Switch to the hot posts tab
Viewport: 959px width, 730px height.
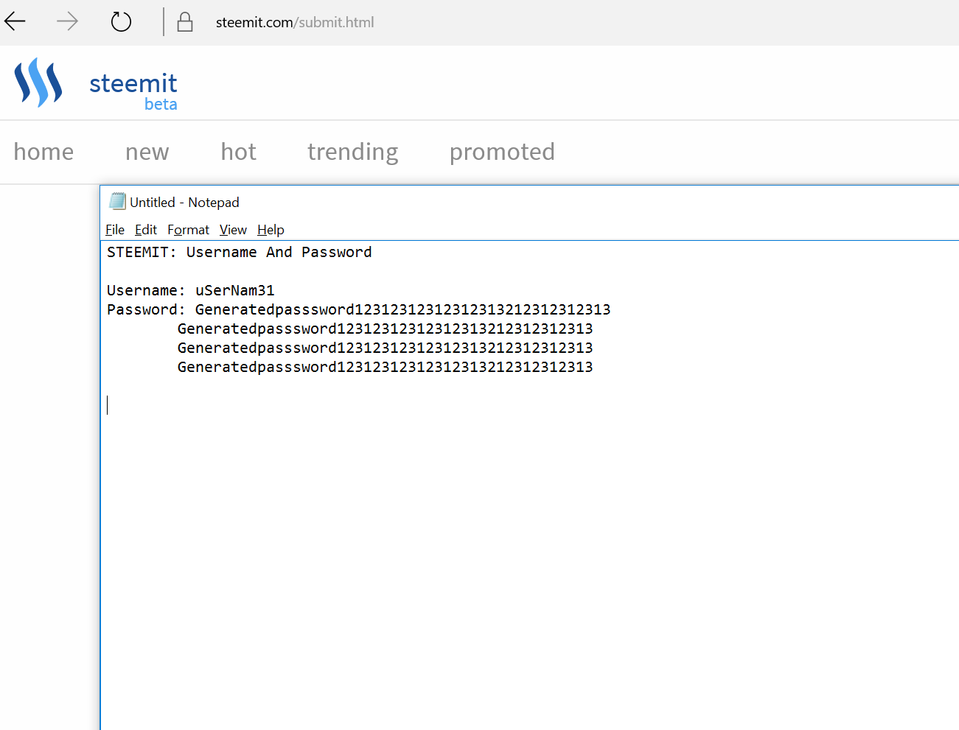coord(239,152)
